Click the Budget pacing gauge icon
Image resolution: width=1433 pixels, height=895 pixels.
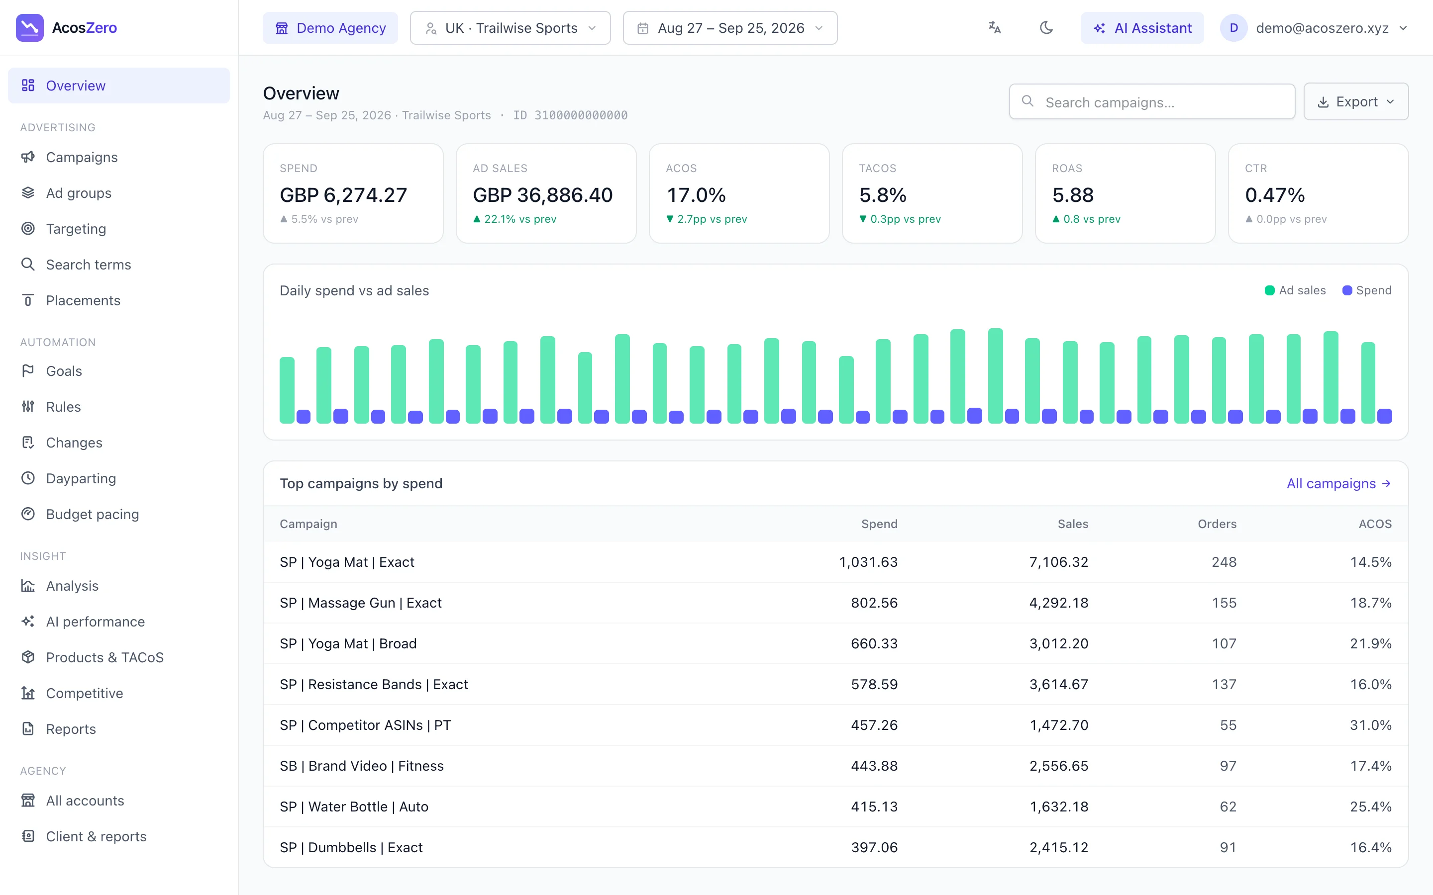tap(28, 514)
